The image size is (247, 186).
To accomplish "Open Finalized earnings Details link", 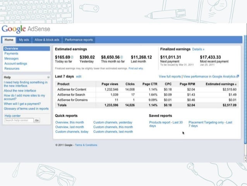I will pyautogui.click(x=198, y=49).
